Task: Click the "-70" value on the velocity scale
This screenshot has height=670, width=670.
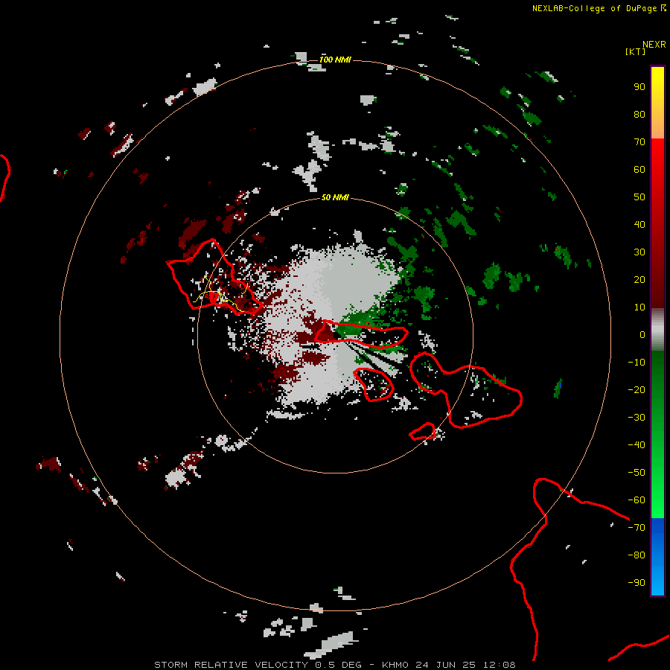Action: pos(636,528)
